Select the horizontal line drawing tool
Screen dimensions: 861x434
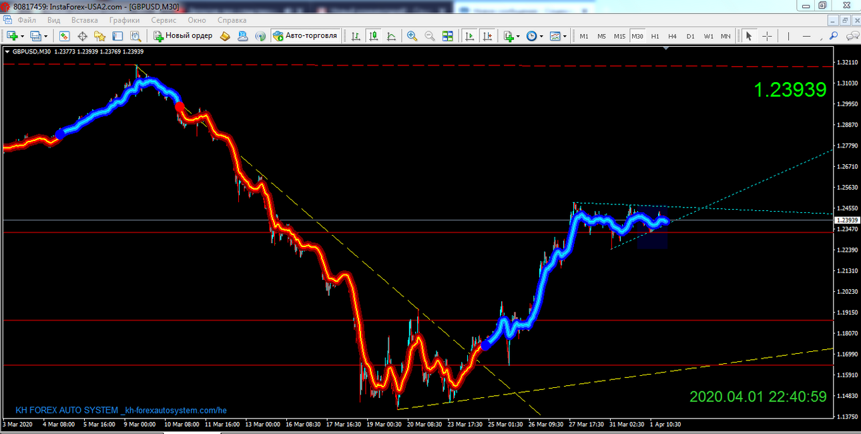click(x=808, y=36)
